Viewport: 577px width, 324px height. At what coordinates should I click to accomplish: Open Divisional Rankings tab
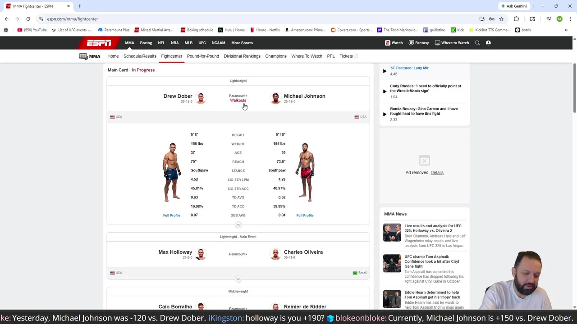pyautogui.click(x=242, y=56)
